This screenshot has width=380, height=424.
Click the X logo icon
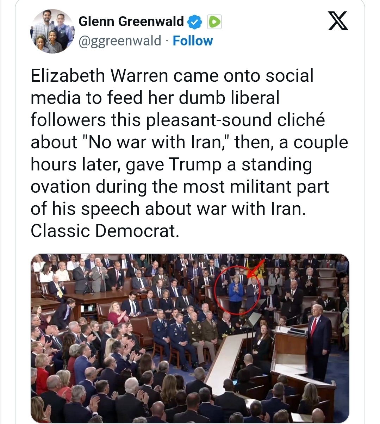point(338,21)
